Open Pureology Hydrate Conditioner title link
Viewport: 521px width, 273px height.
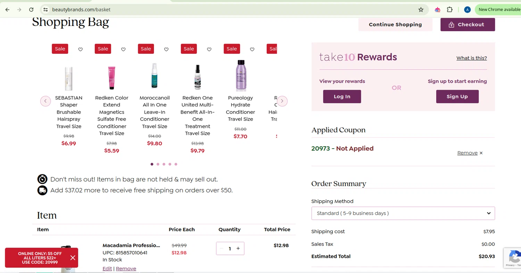pyautogui.click(x=240, y=108)
